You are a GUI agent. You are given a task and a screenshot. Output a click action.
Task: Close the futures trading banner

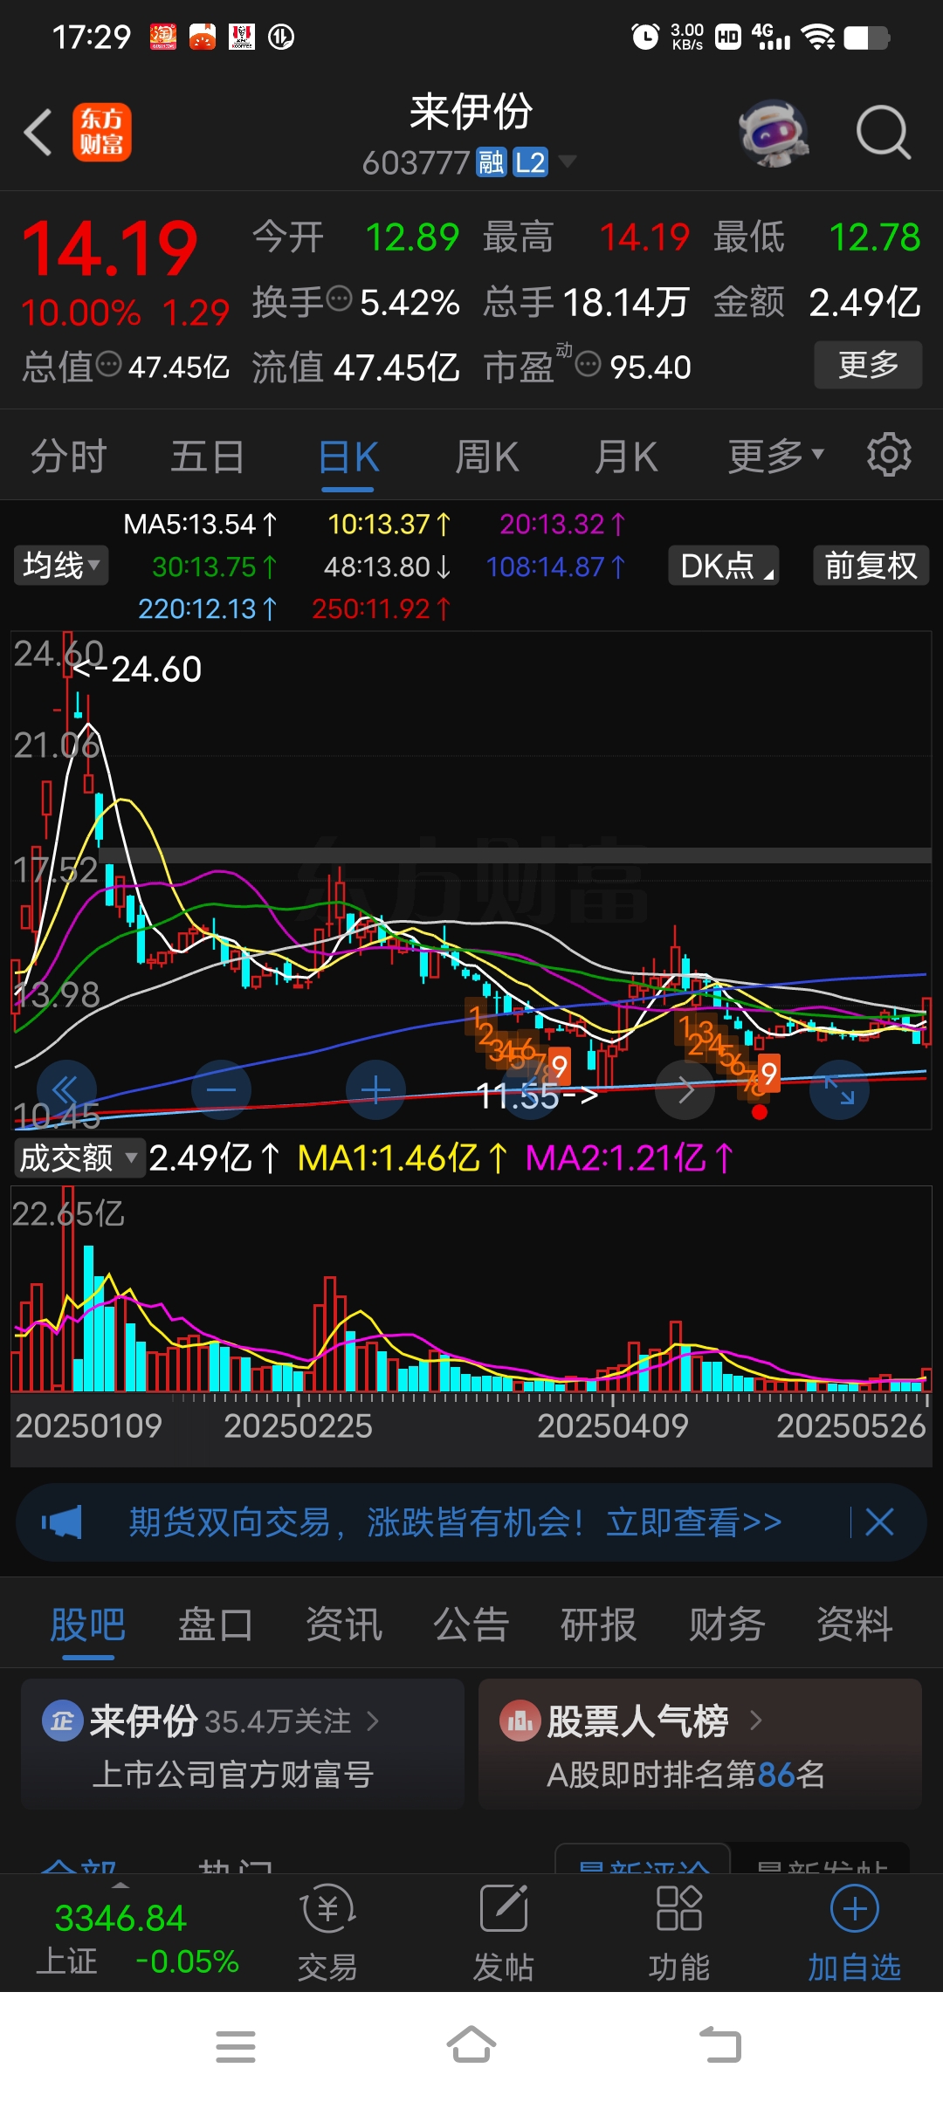click(879, 1522)
